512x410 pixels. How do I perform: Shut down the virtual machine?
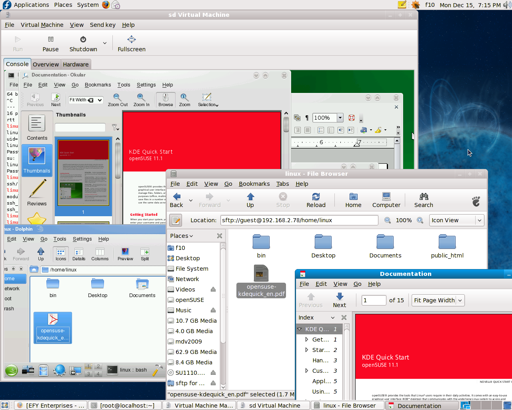coord(83,44)
